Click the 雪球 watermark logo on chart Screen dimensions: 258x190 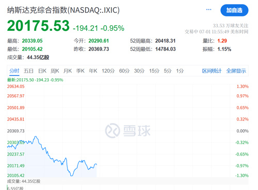(x=128, y=131)
